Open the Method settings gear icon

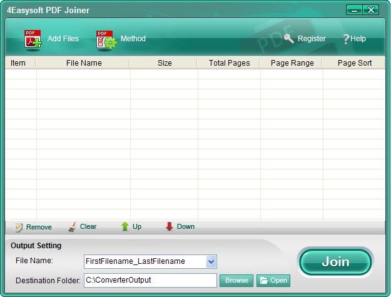(x=106, y=39)
